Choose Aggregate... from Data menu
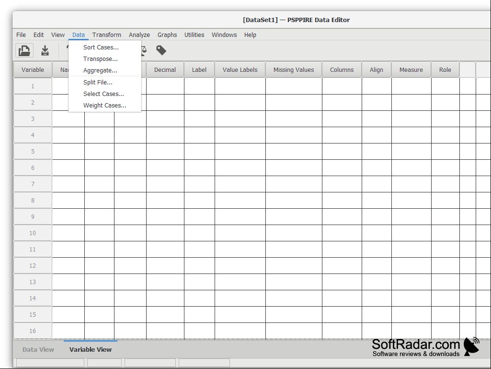Image resolution: width=491 pixels, height=369 pixels. pyautogui.click(x=105, y=71)
